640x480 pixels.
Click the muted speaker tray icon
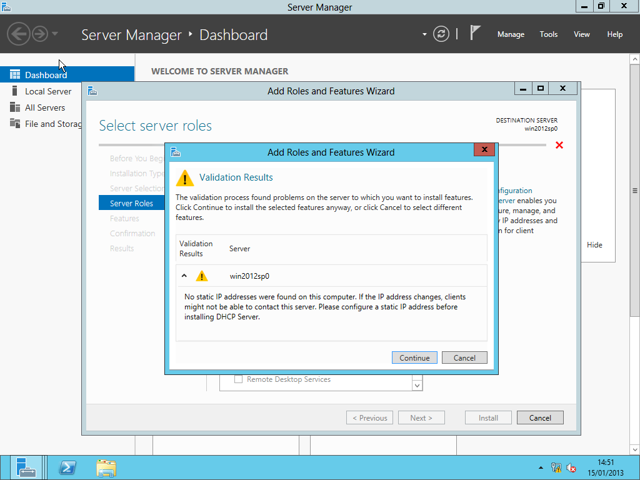pyautogui.click(x=571, y=467)
